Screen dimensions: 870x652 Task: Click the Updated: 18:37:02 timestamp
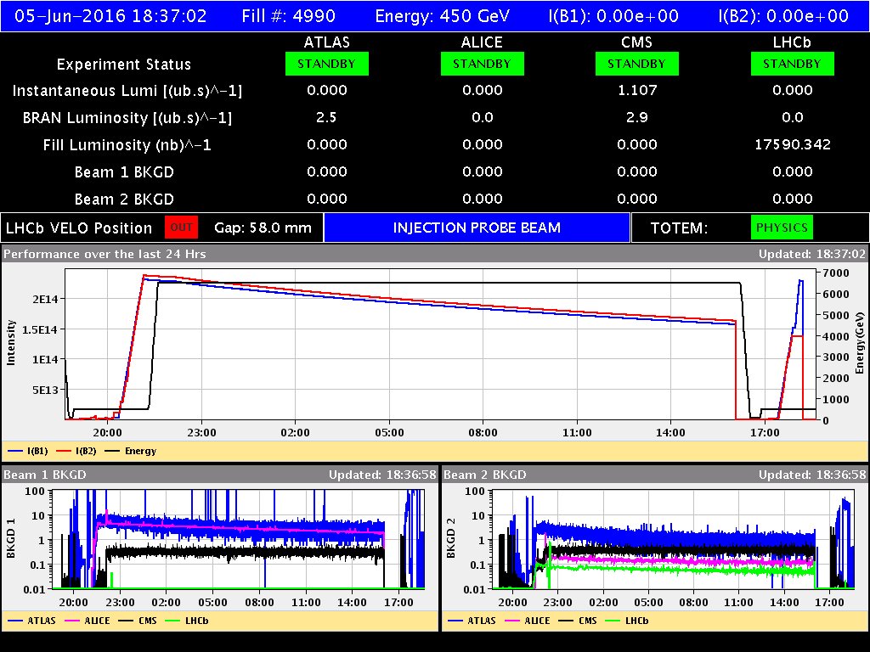click(811, 254)
